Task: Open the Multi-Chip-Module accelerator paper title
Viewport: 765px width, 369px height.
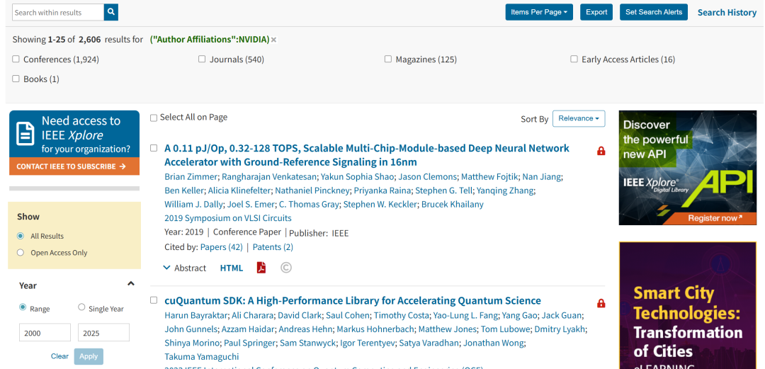Action: [x=367, y=154]
